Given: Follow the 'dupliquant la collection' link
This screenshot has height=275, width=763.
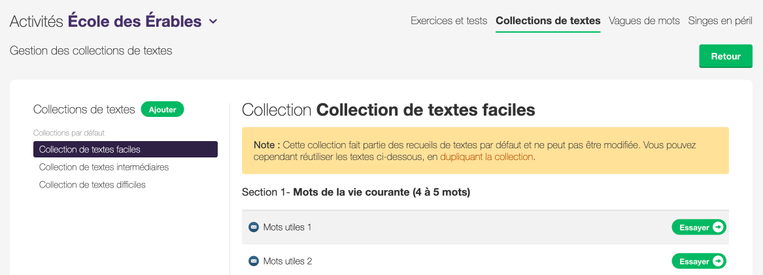Looking at the screenshot, I should (x=486, y=157).
